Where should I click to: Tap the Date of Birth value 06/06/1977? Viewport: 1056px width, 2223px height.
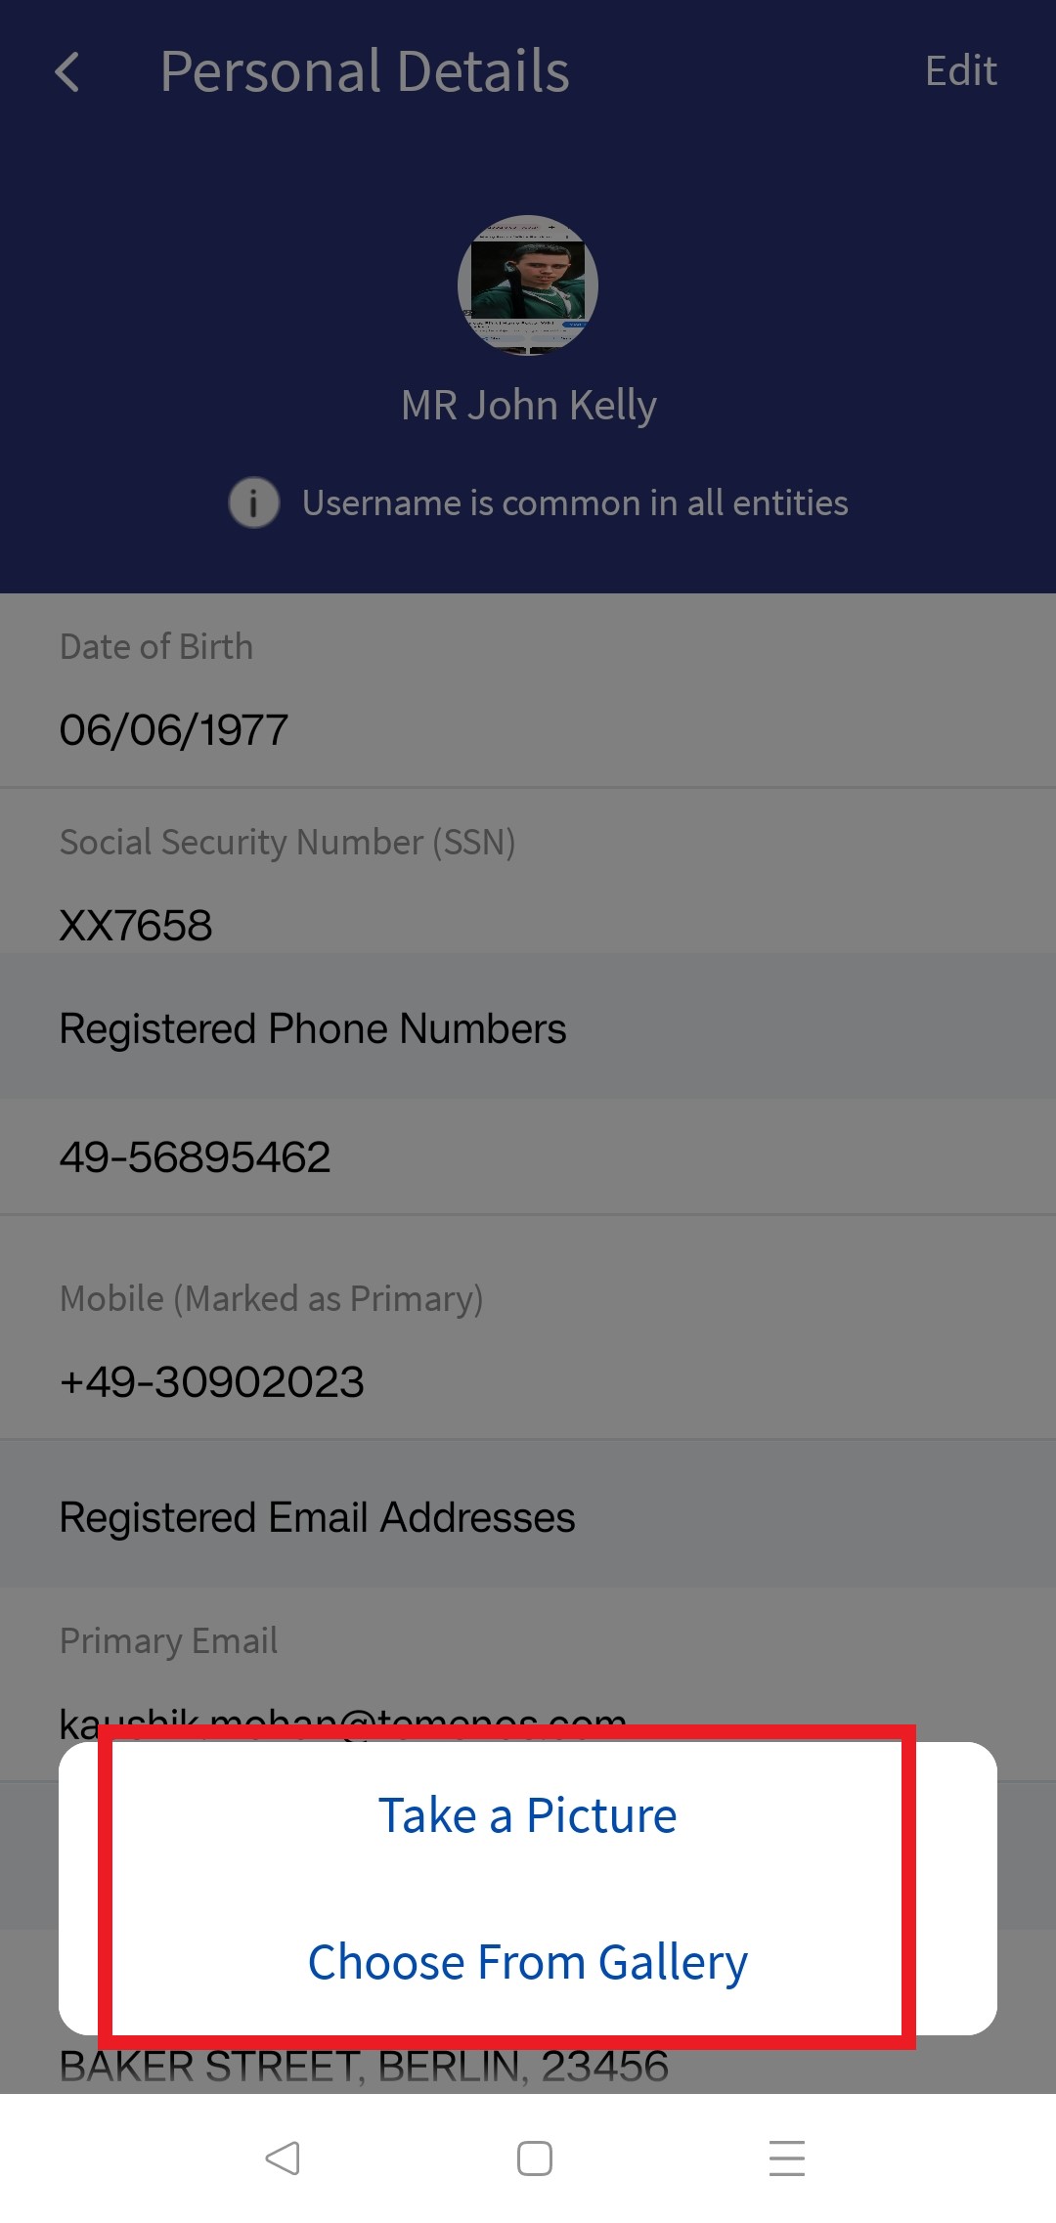[x=174, y=730]
